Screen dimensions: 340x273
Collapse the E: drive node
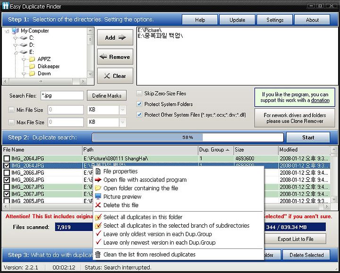coord(16,53)
